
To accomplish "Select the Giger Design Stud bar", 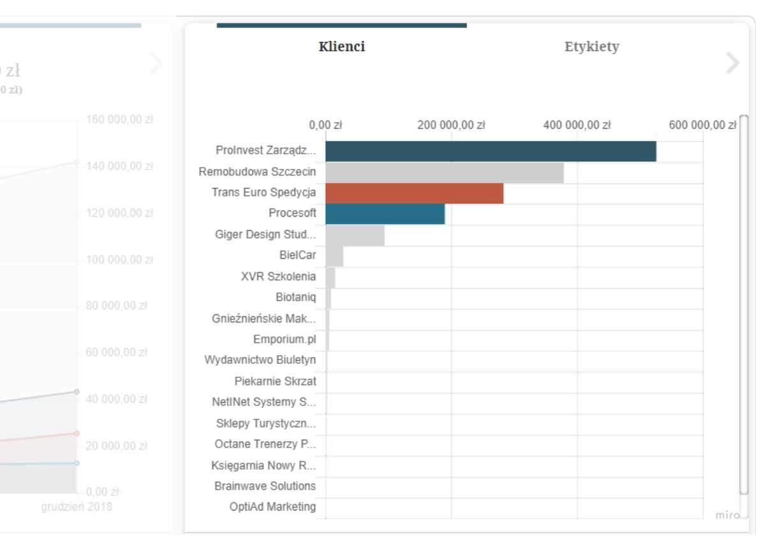I will tap(355, 235).
